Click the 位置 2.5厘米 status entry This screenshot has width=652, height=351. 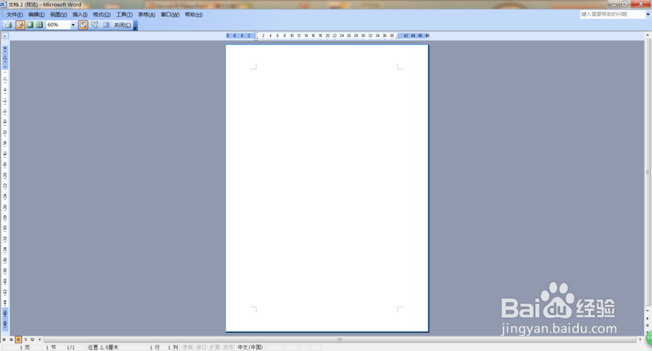point(103,348)
